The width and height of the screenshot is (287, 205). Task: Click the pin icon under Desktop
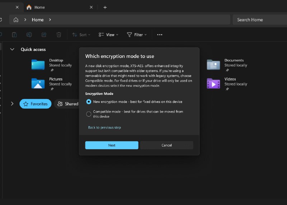[x=52, y=70]
